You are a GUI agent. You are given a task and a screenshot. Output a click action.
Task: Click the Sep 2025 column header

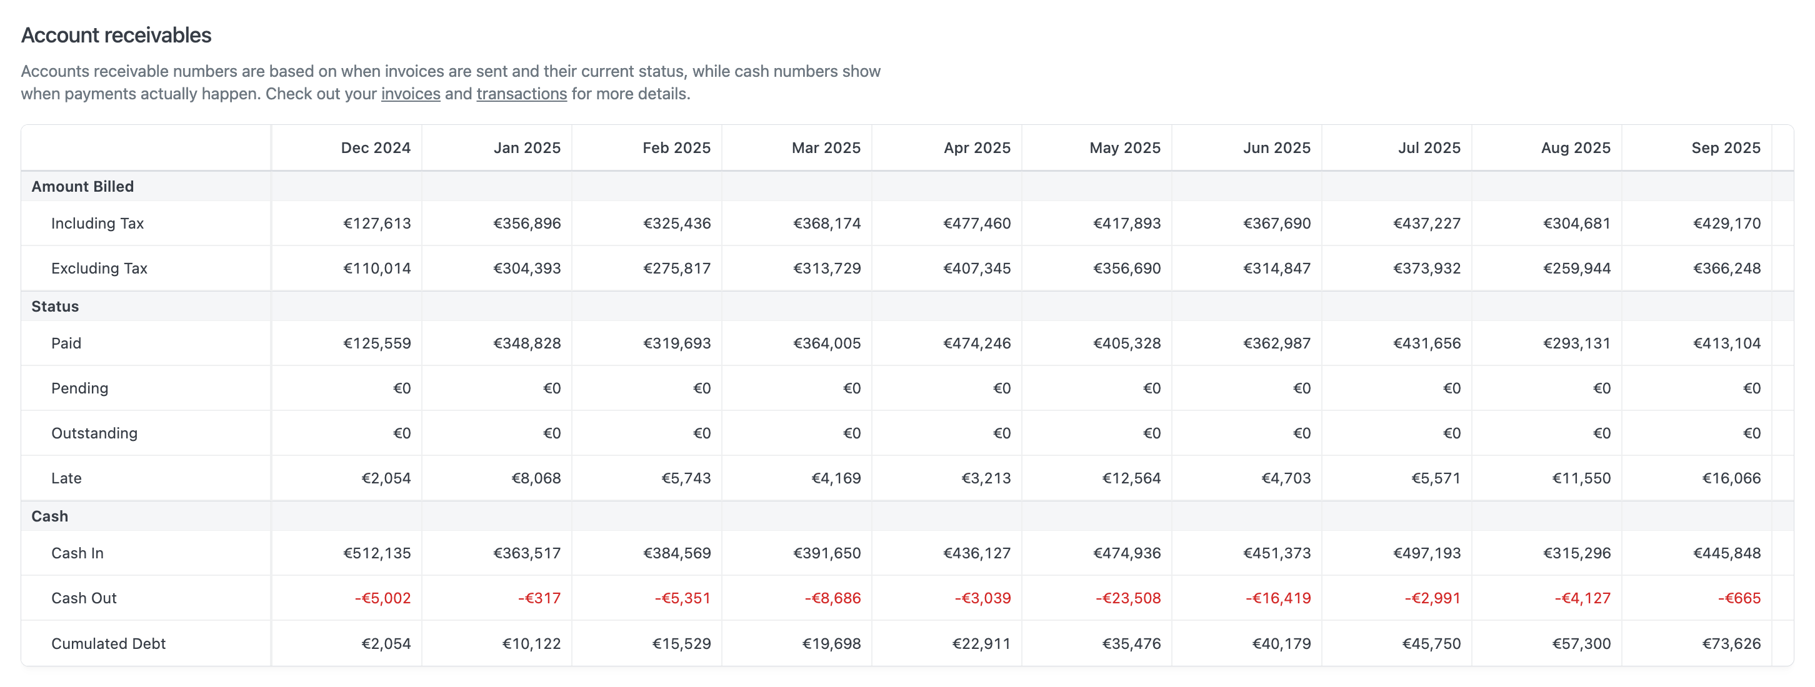click(1725, 148)
